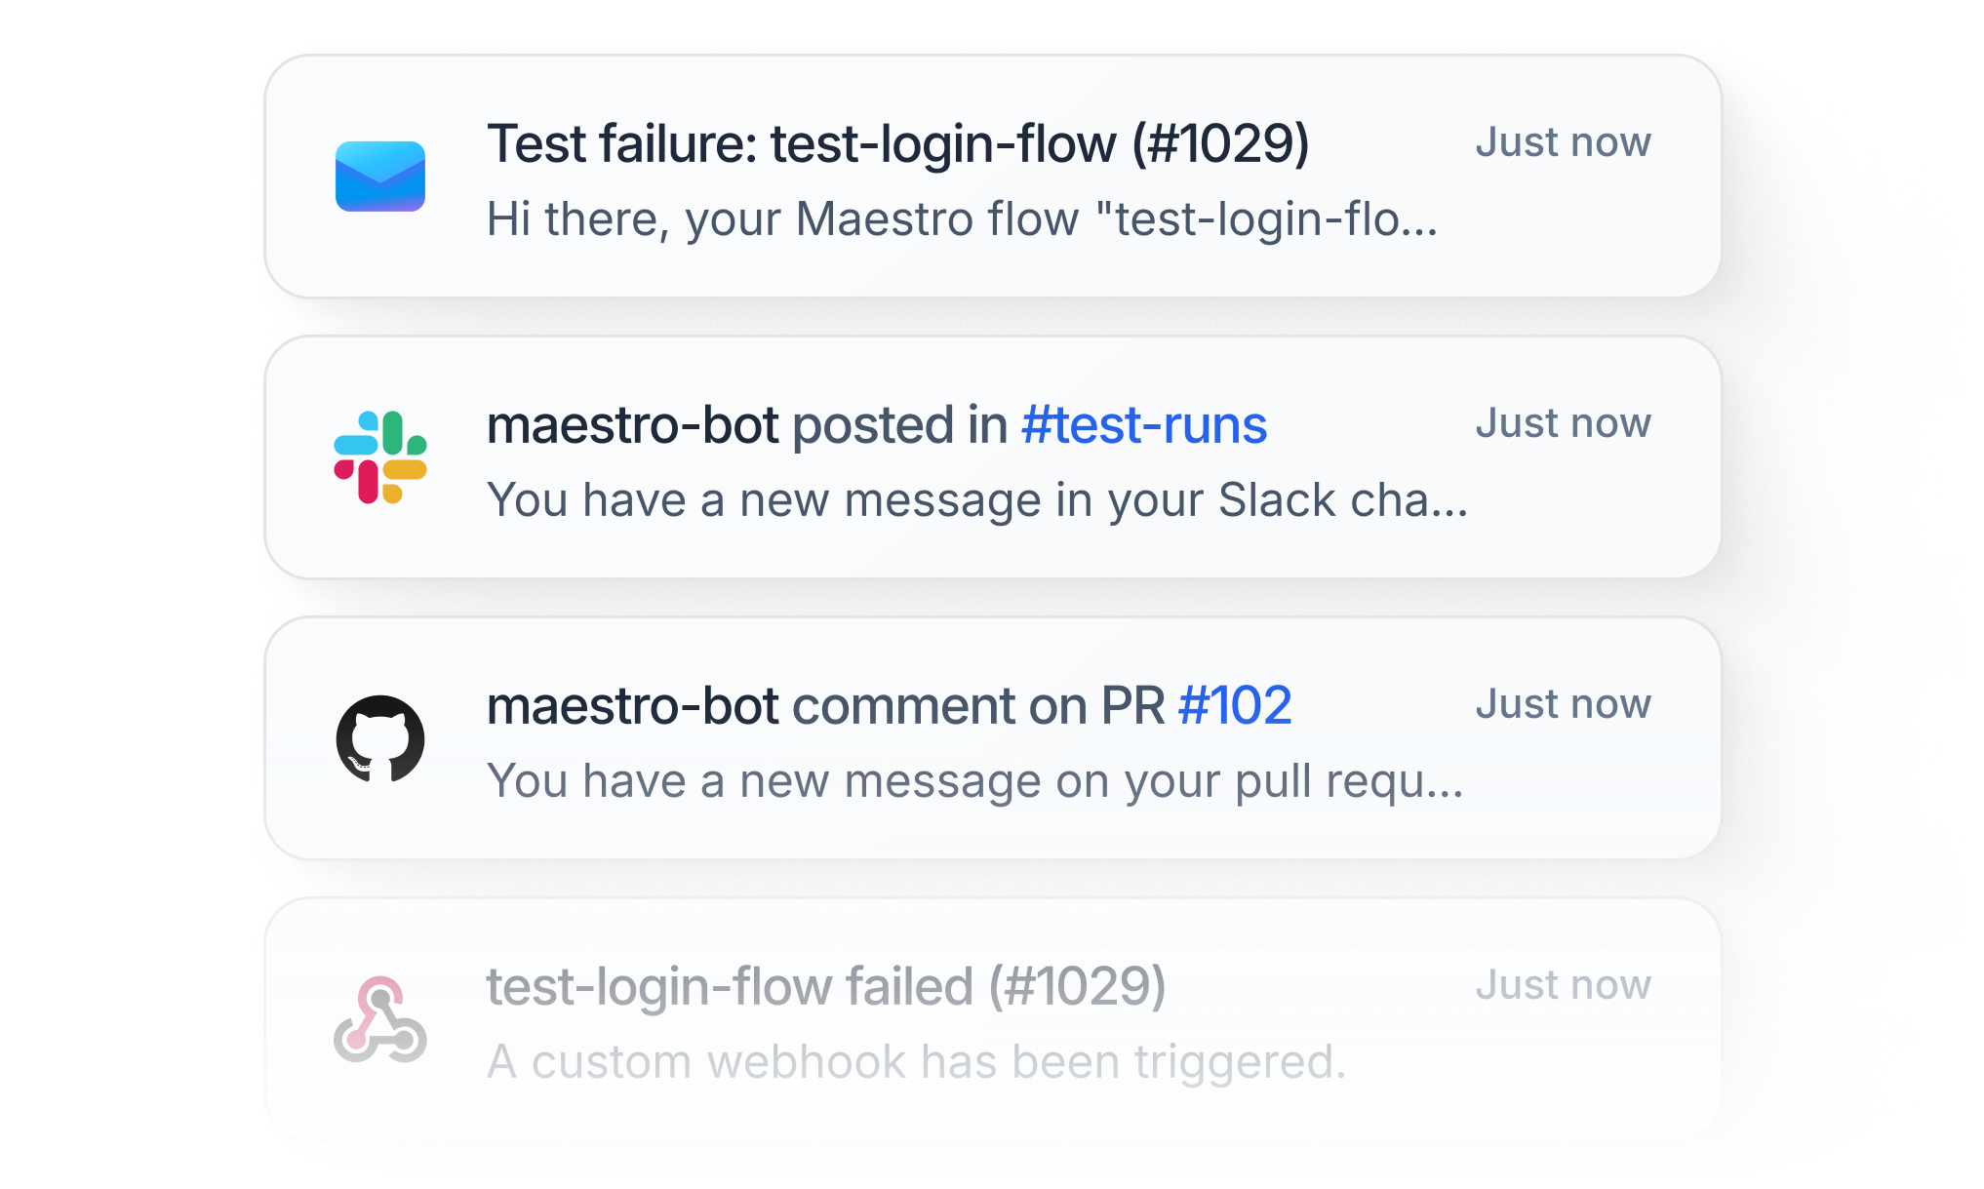Click 'Just now' on the Slack notification

(x=1563, y=423)
